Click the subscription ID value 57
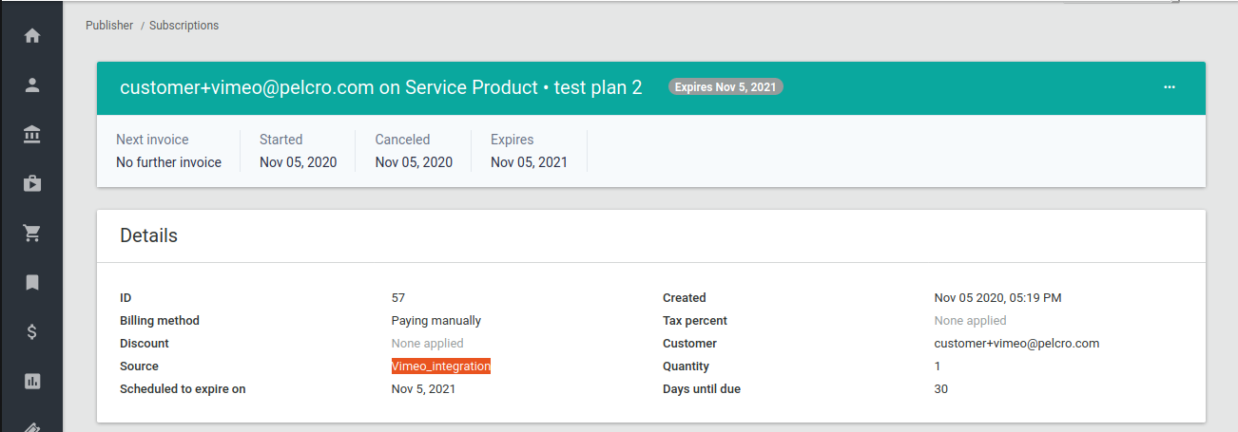1238x432 pixels. 398,298
